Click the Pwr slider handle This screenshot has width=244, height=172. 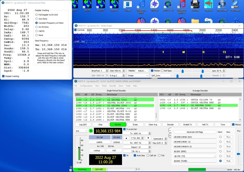[x=238, y=154]
